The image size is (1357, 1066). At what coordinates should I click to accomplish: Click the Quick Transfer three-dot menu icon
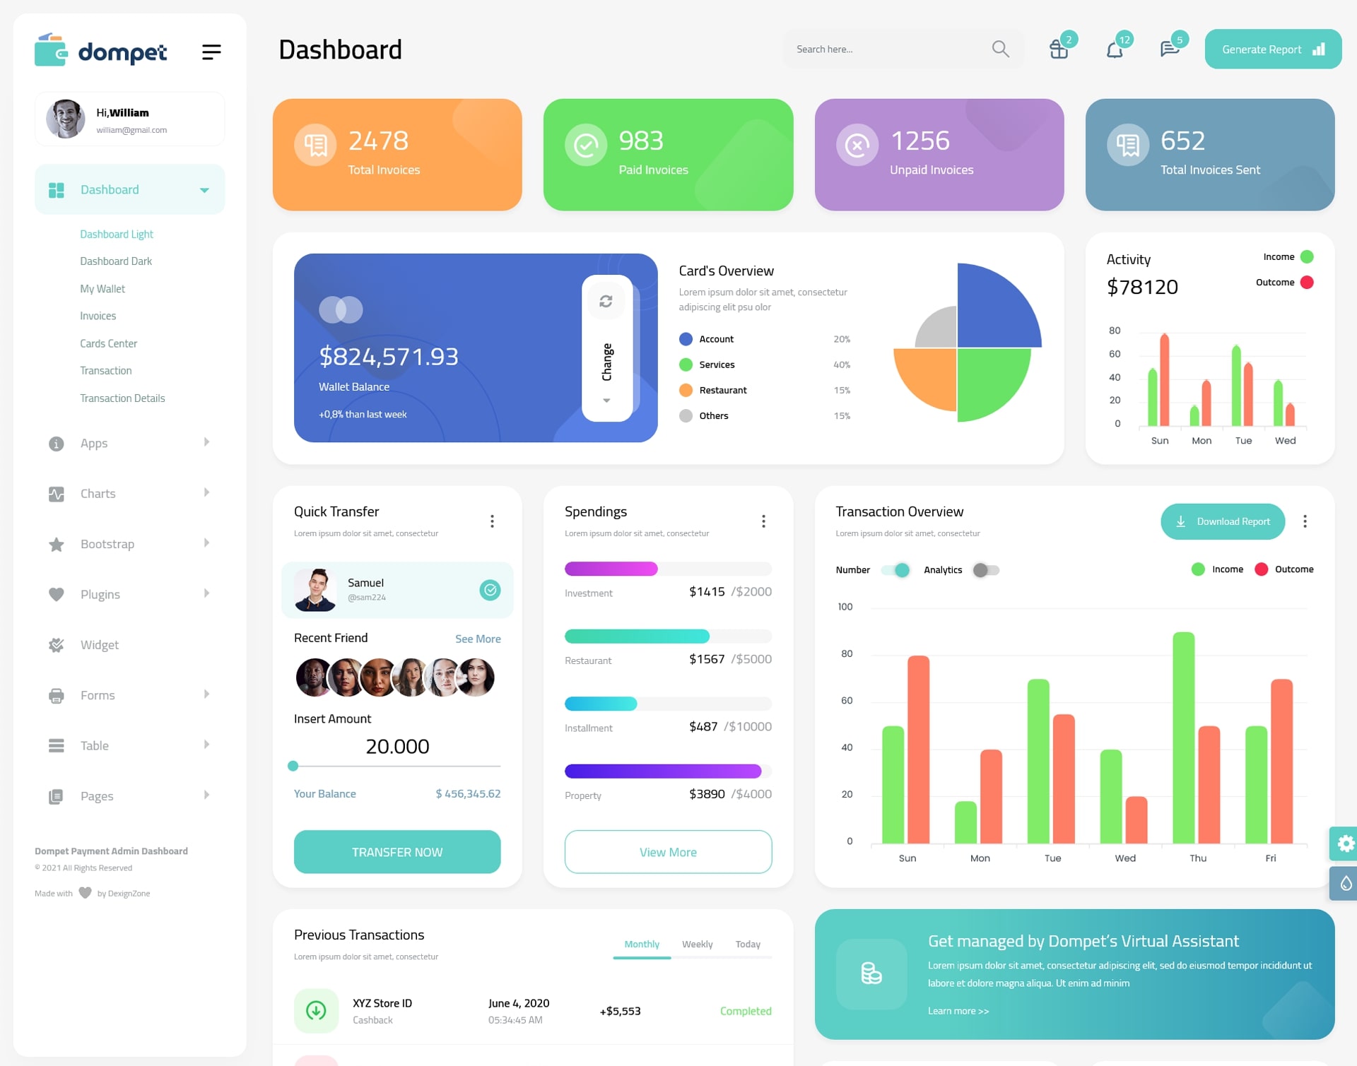[493, 522]
